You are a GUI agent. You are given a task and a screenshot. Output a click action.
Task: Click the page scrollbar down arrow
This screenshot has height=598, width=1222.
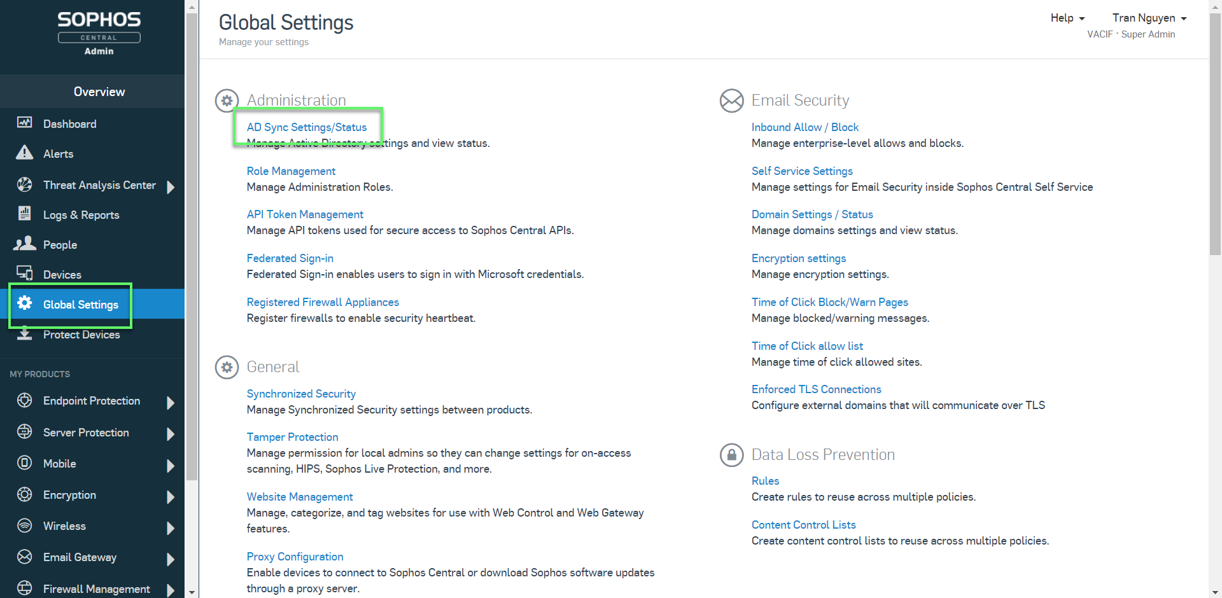1215,592
